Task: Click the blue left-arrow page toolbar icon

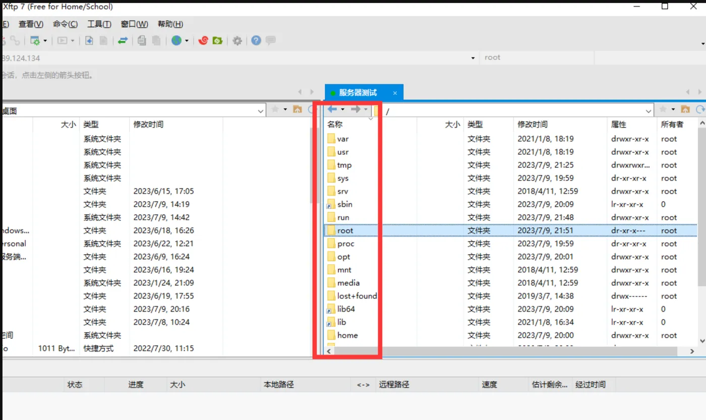Action: click(89, 41)
